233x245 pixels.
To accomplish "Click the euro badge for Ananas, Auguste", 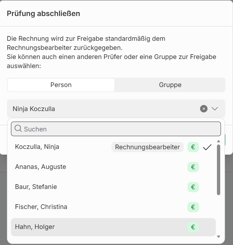I will [x=193, y=167].
